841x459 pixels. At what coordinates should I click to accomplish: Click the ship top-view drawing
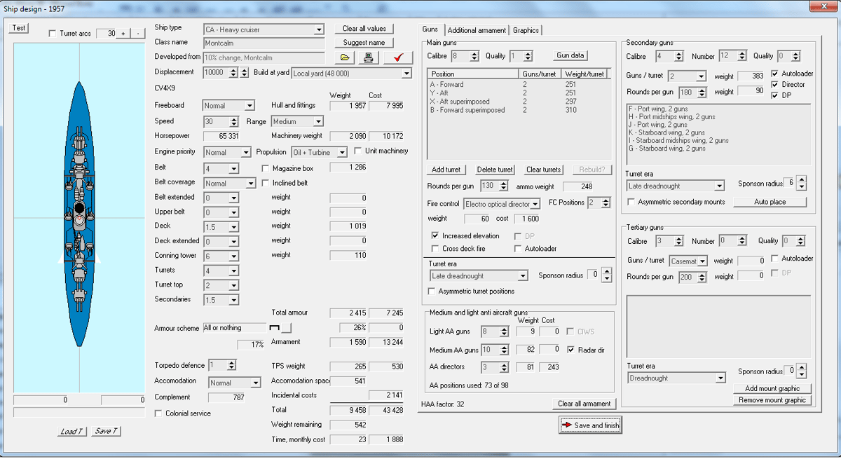tap(79, 217)
